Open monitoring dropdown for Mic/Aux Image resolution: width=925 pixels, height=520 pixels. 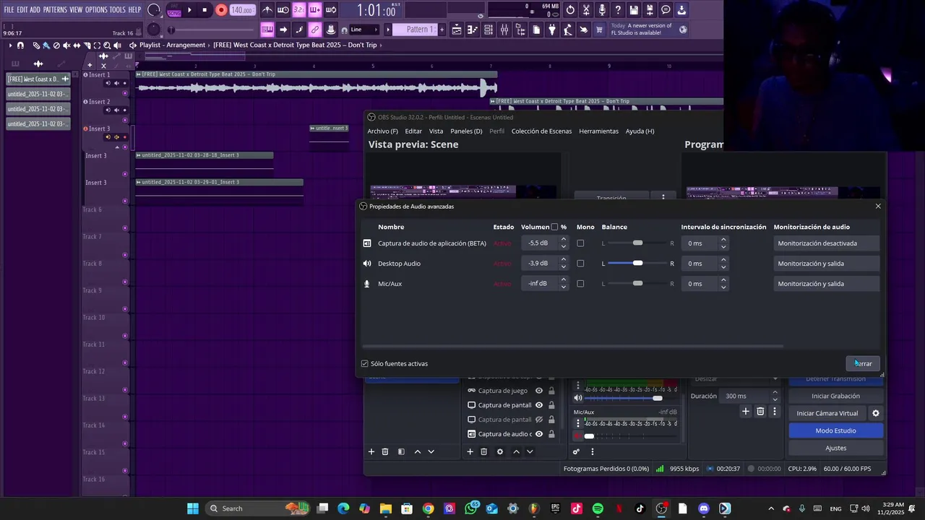[x=826, y=284]
